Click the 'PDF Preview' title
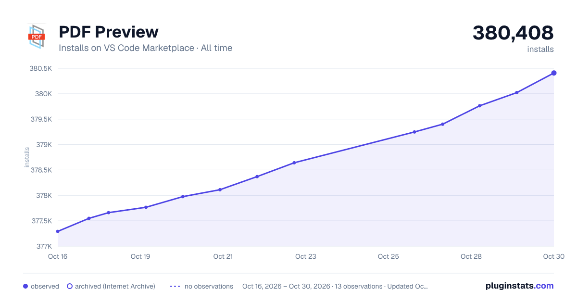The height and width of the screenshot is (303, 577). [109, 32]
